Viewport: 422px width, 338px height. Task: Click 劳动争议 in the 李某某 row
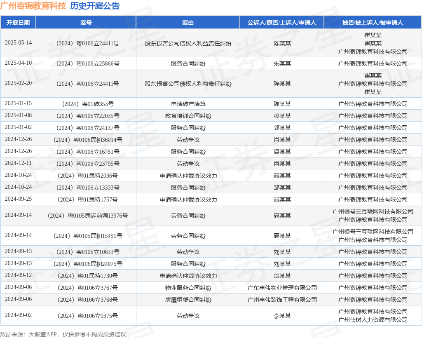(x=188, y=316)
